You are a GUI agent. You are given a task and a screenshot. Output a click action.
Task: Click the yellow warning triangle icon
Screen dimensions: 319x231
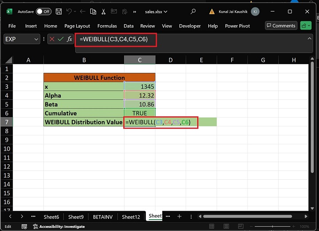click(x=212, y=11)
